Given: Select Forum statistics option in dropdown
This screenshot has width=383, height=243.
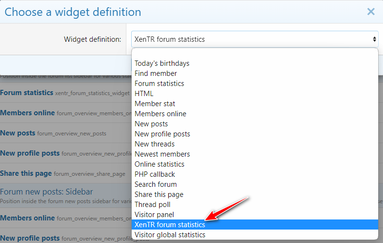Looking at the screenshot, I should [x=159, y=84].
